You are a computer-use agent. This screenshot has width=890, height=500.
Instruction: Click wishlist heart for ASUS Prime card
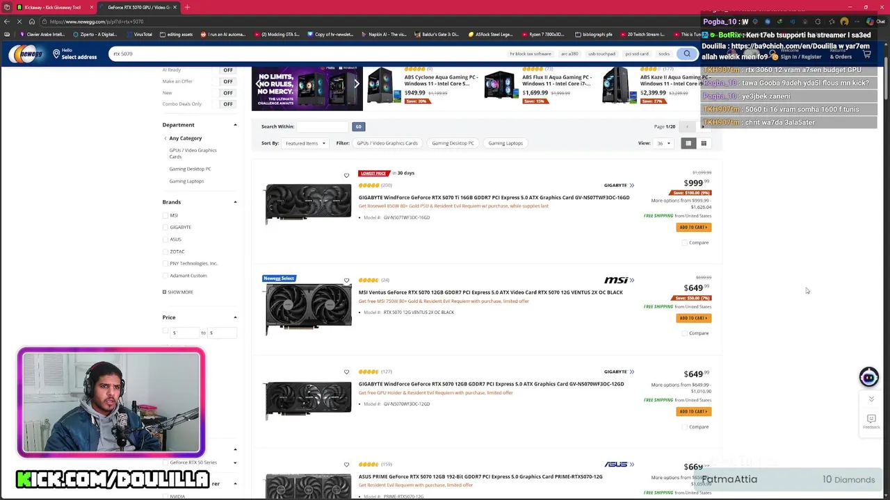pos(346,465)
